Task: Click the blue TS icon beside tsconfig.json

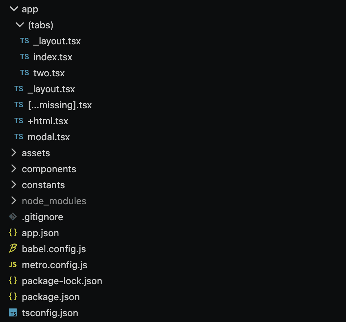Action: (13, 313)
